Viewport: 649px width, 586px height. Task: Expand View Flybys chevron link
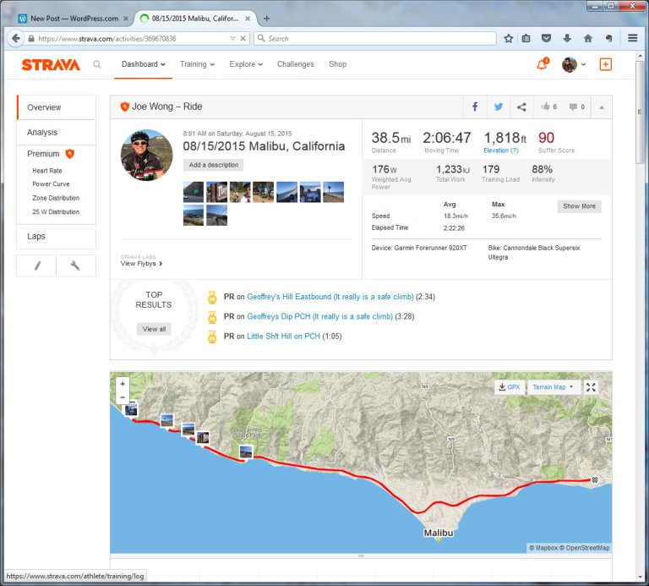click(x=141, y=263)
